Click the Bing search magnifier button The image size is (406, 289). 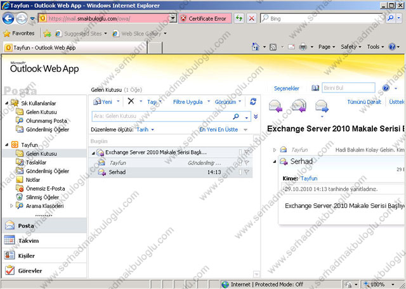click(x=390, y=18)
